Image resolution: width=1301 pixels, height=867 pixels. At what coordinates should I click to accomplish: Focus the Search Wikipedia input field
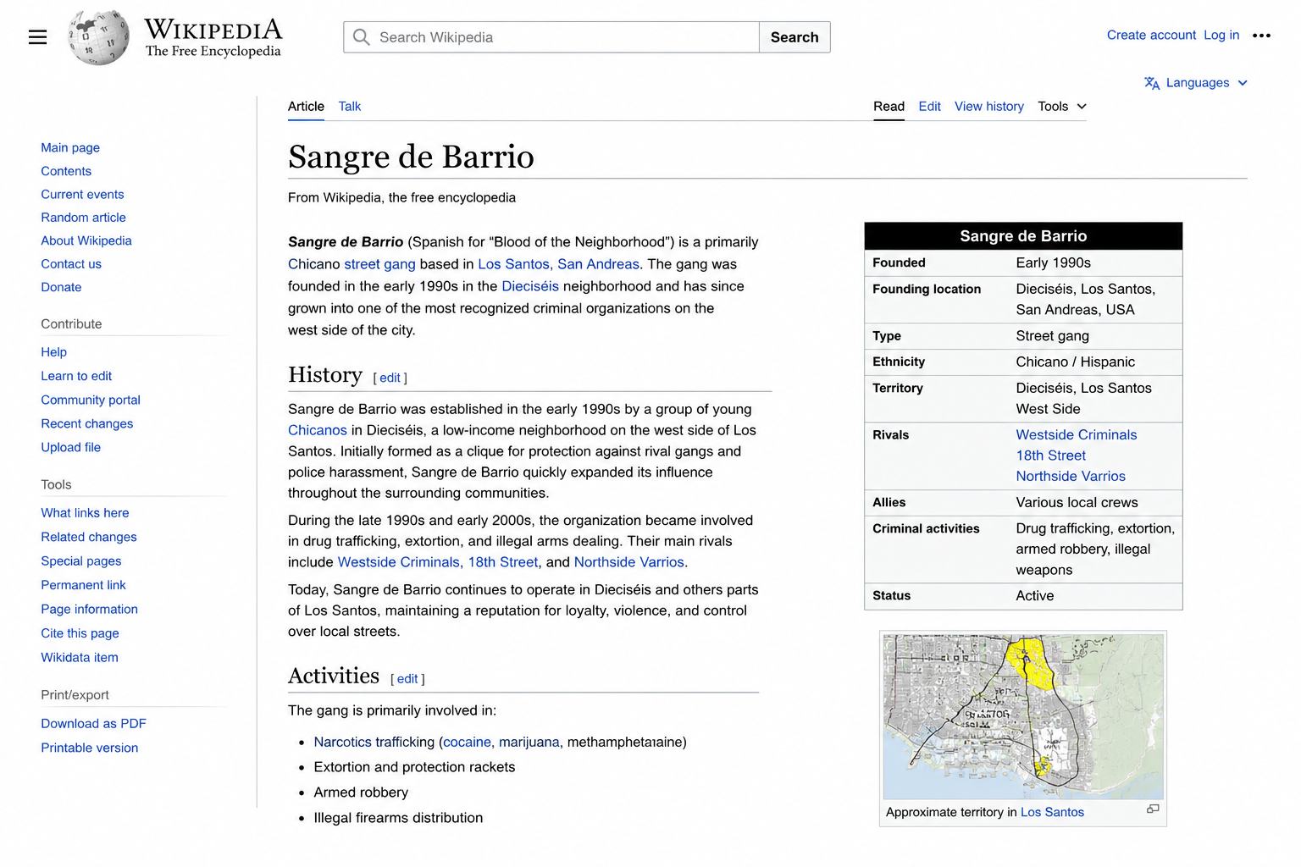(551, 37)
